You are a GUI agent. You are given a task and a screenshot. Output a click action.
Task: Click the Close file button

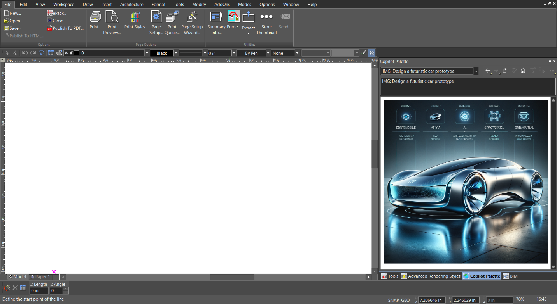(55, 21)
